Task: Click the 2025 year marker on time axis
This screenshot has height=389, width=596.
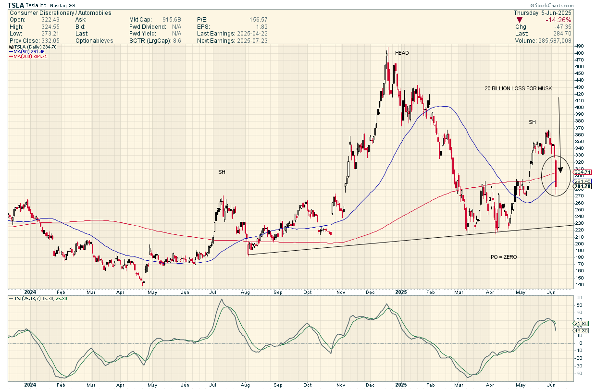Action: click(x=400, y=292)
